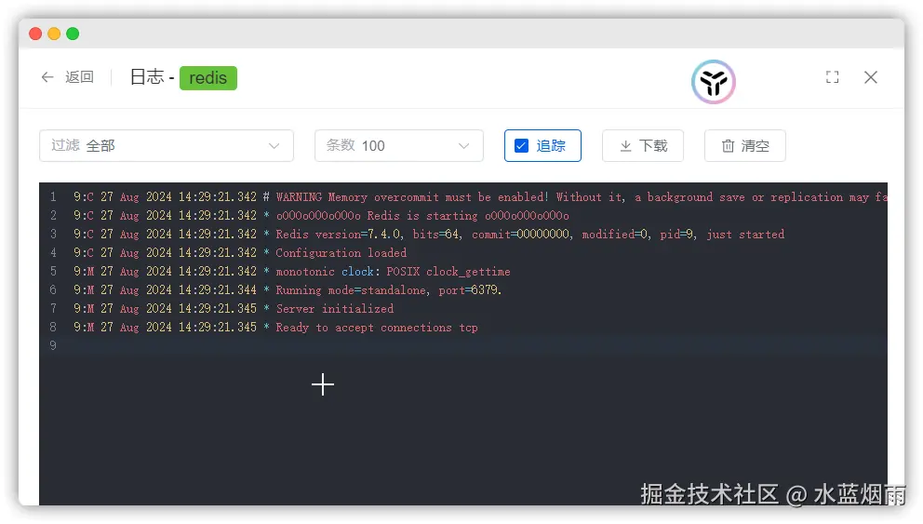The image size is (923, 524).
Task: Open the 过滤 全部 filter dropdown
Action: pyautogui.click(x=167, y=145)
